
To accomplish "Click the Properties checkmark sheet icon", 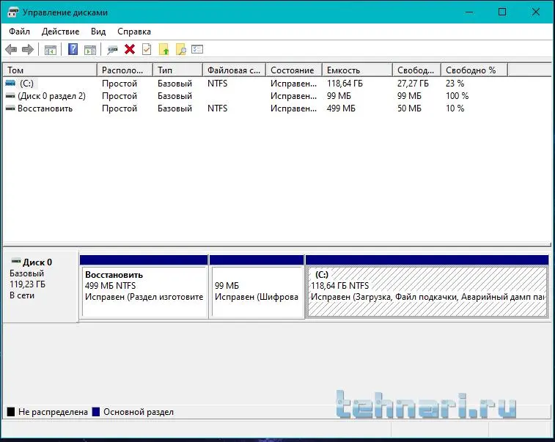I will [147, 50].
